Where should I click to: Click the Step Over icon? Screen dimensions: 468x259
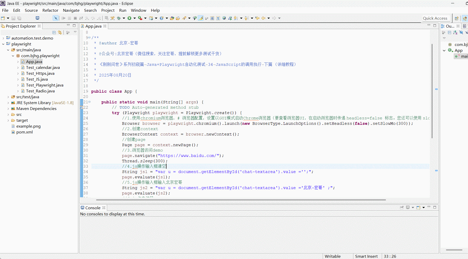click(x=93, y=18)
